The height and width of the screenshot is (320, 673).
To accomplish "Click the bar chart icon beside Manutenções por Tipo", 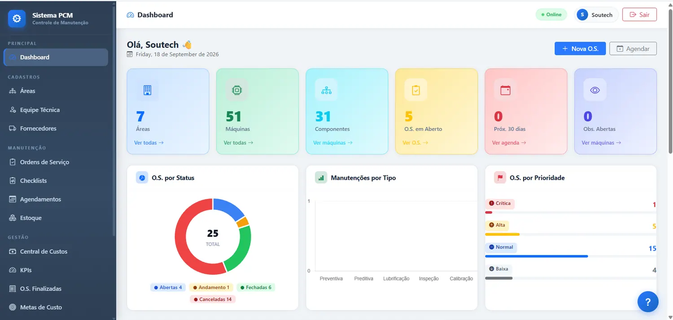I will [x=321, y=178].
